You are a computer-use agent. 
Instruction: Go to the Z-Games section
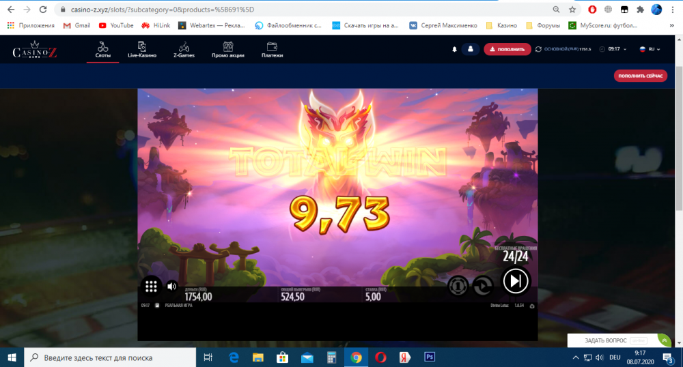click(184, 50)
